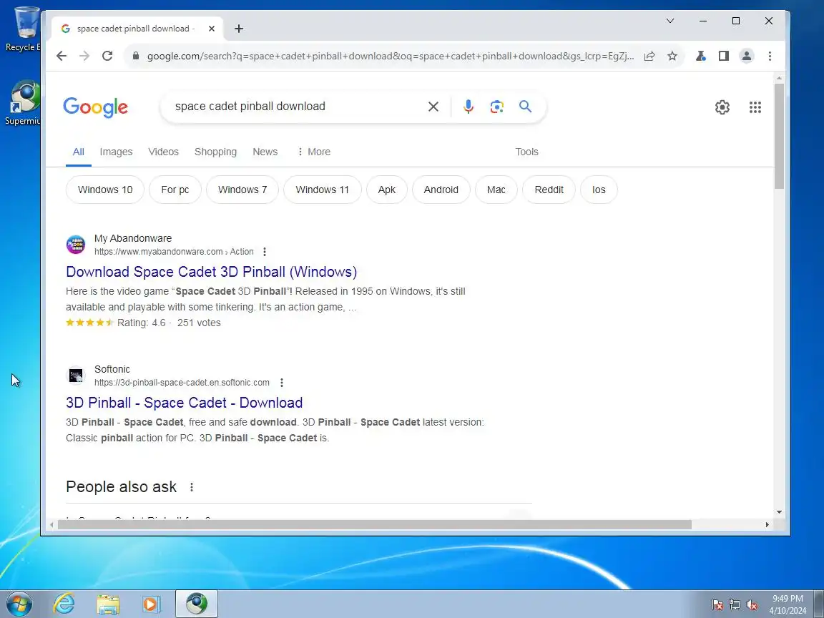
Task: Filter results by Mac chip
Action: 496,190
